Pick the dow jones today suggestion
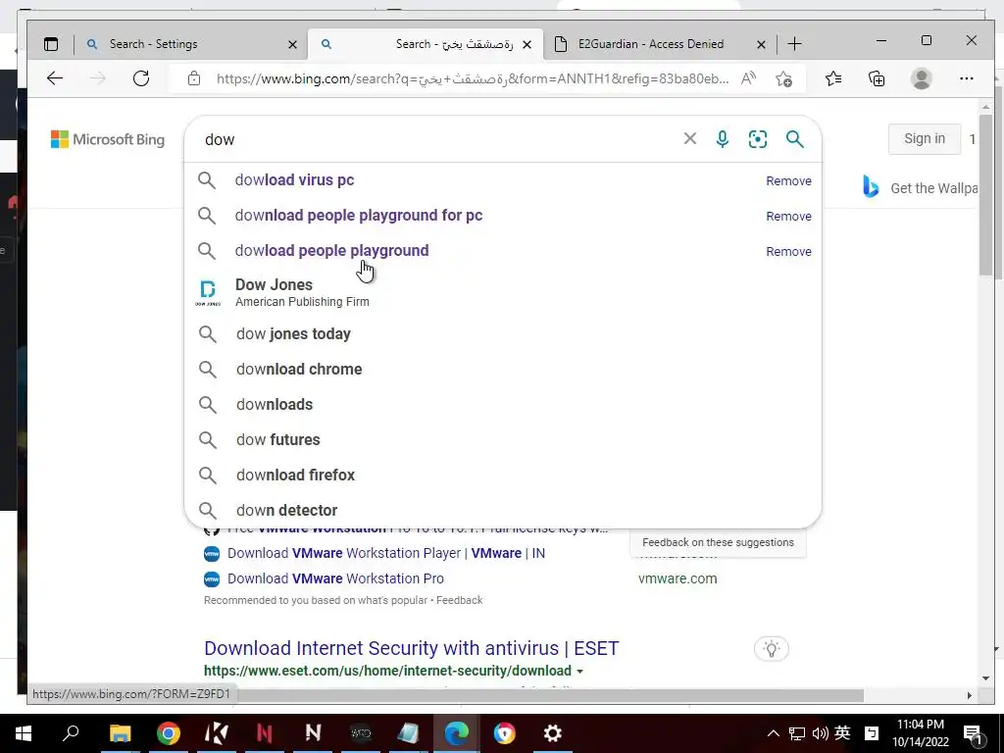Viewport: 1004px width, 753px height. click(x=503, y=334)
